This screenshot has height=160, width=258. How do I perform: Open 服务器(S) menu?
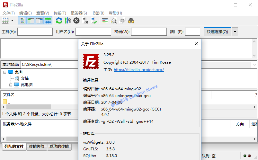tap(79, 13)
